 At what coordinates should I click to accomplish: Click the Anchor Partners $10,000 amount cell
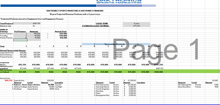[34, 34]
